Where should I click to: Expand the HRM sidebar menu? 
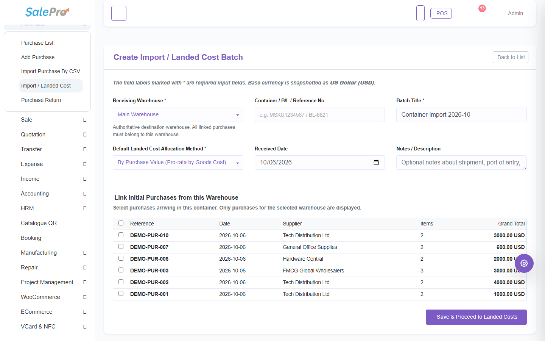pos(47,208)
